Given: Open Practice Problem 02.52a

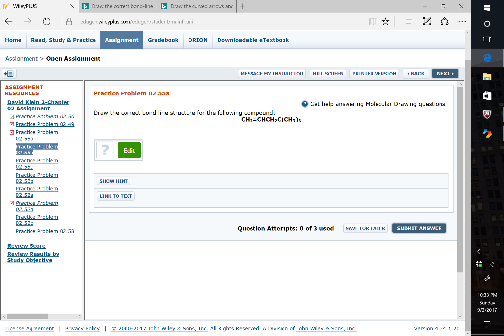Looking at the screenshot, I should [x=36, y=192].
